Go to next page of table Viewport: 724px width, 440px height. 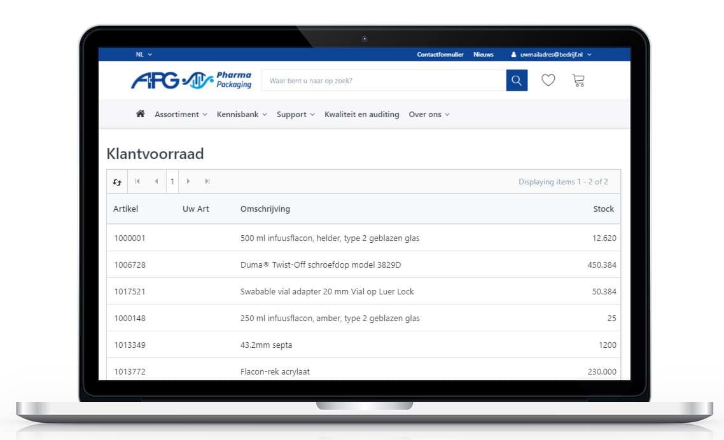pos(188,182)
